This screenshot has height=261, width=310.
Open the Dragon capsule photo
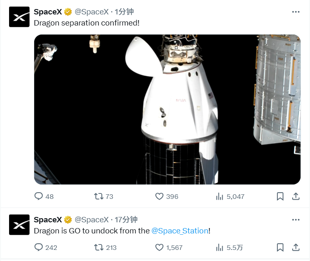(x=167, y=109)
